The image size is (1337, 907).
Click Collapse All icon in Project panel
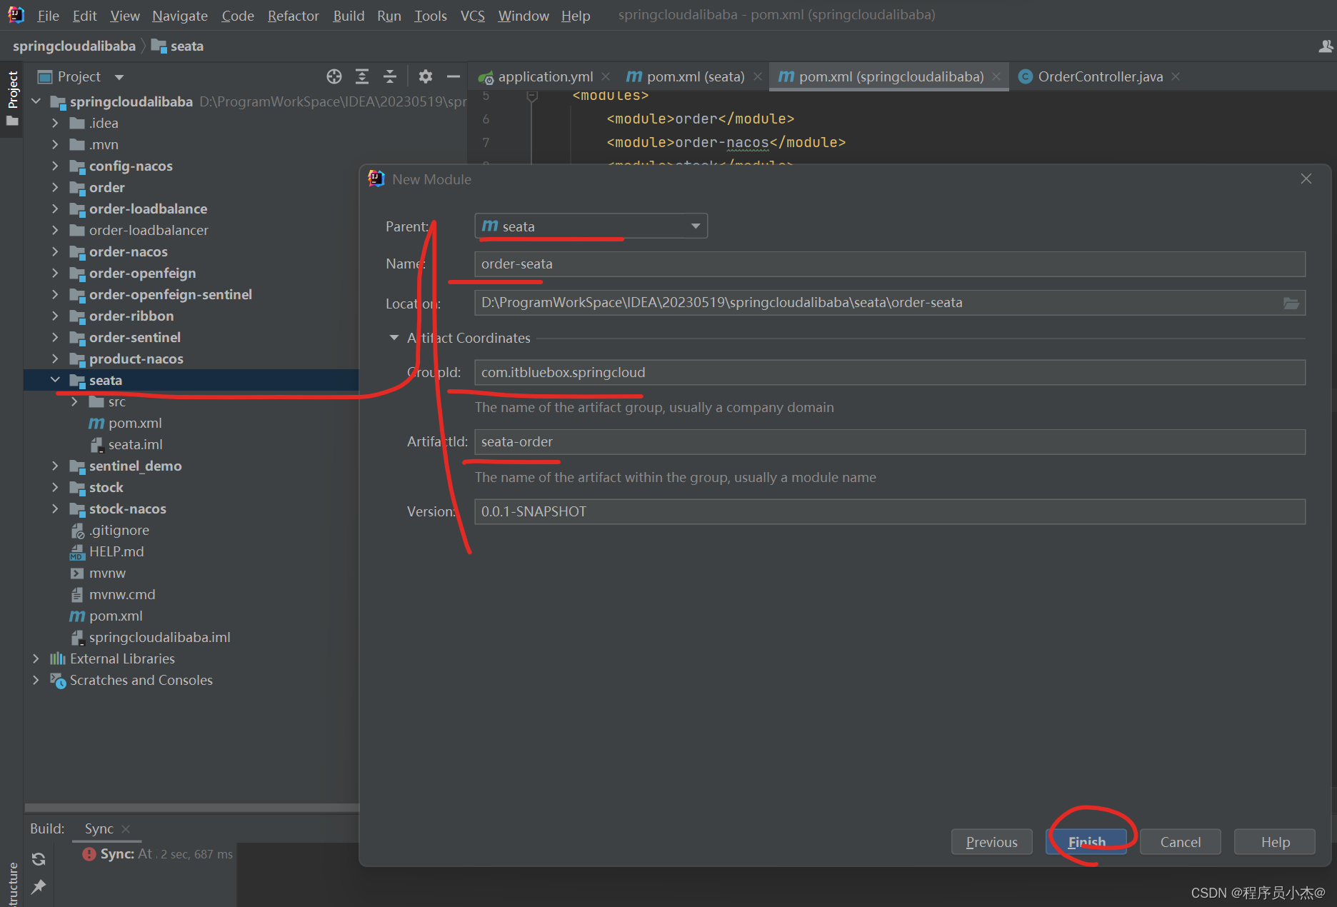(390, 76)
